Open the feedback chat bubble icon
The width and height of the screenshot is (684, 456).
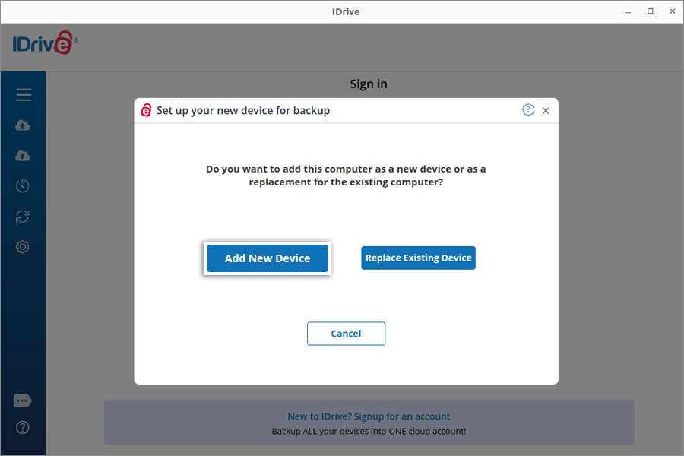pos(23,401)
